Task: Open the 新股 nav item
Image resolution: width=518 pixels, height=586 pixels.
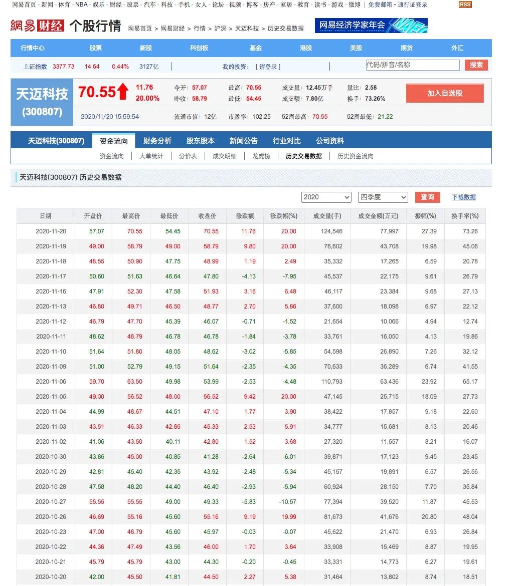Action: pyautogui.click(x=145, y=48)
